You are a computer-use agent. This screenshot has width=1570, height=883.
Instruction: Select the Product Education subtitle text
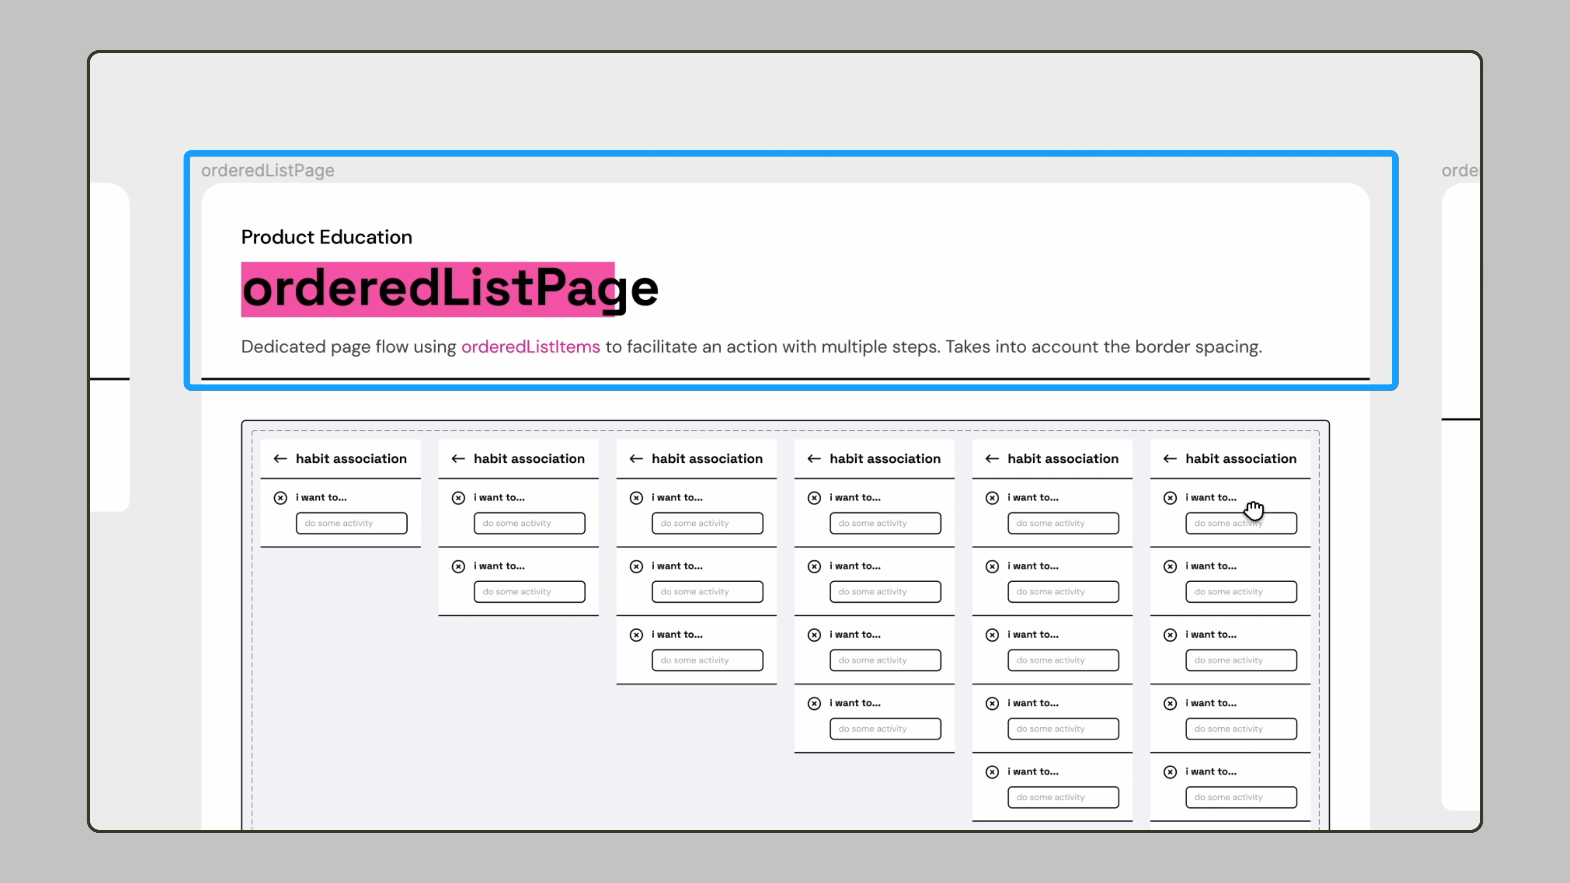(327, 237)
